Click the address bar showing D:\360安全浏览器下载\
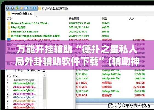The height and width of the screenshot is (110, 154). point(96,8)
